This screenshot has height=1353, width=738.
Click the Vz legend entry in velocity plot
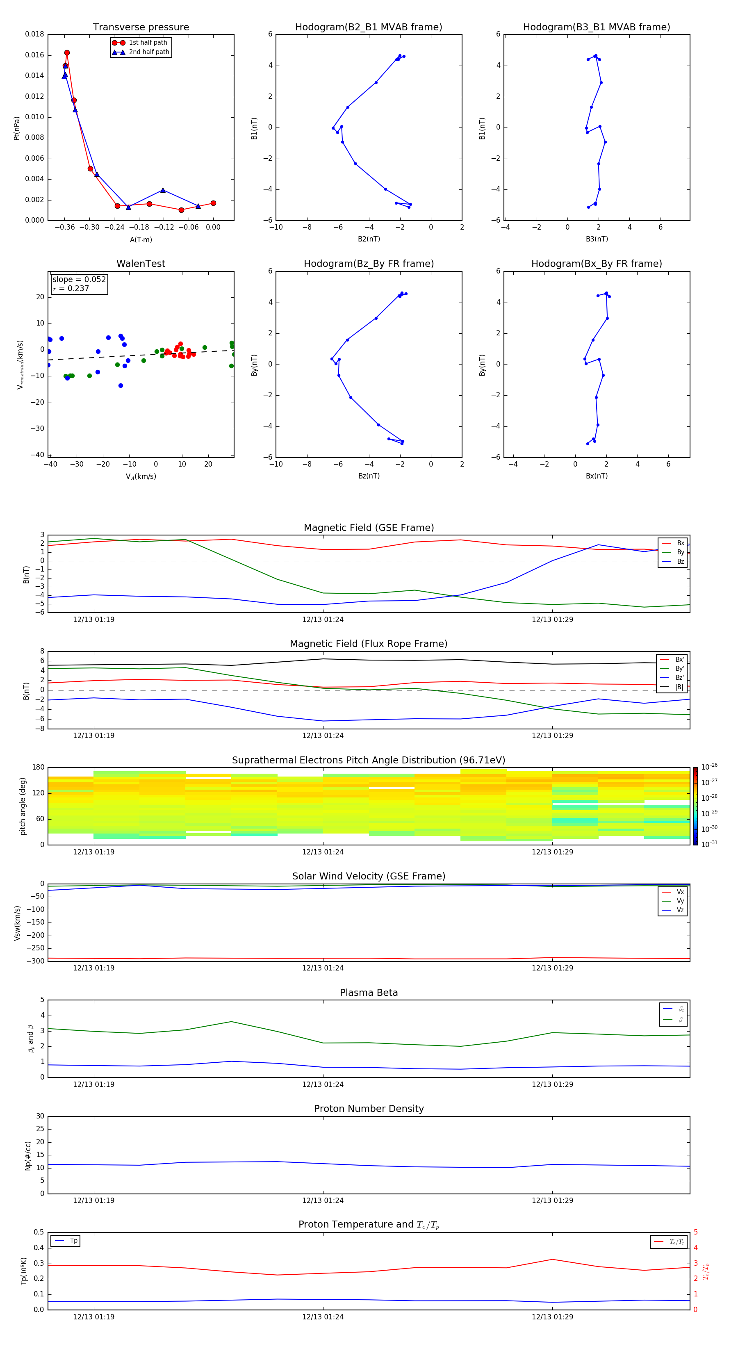[673, 910]
